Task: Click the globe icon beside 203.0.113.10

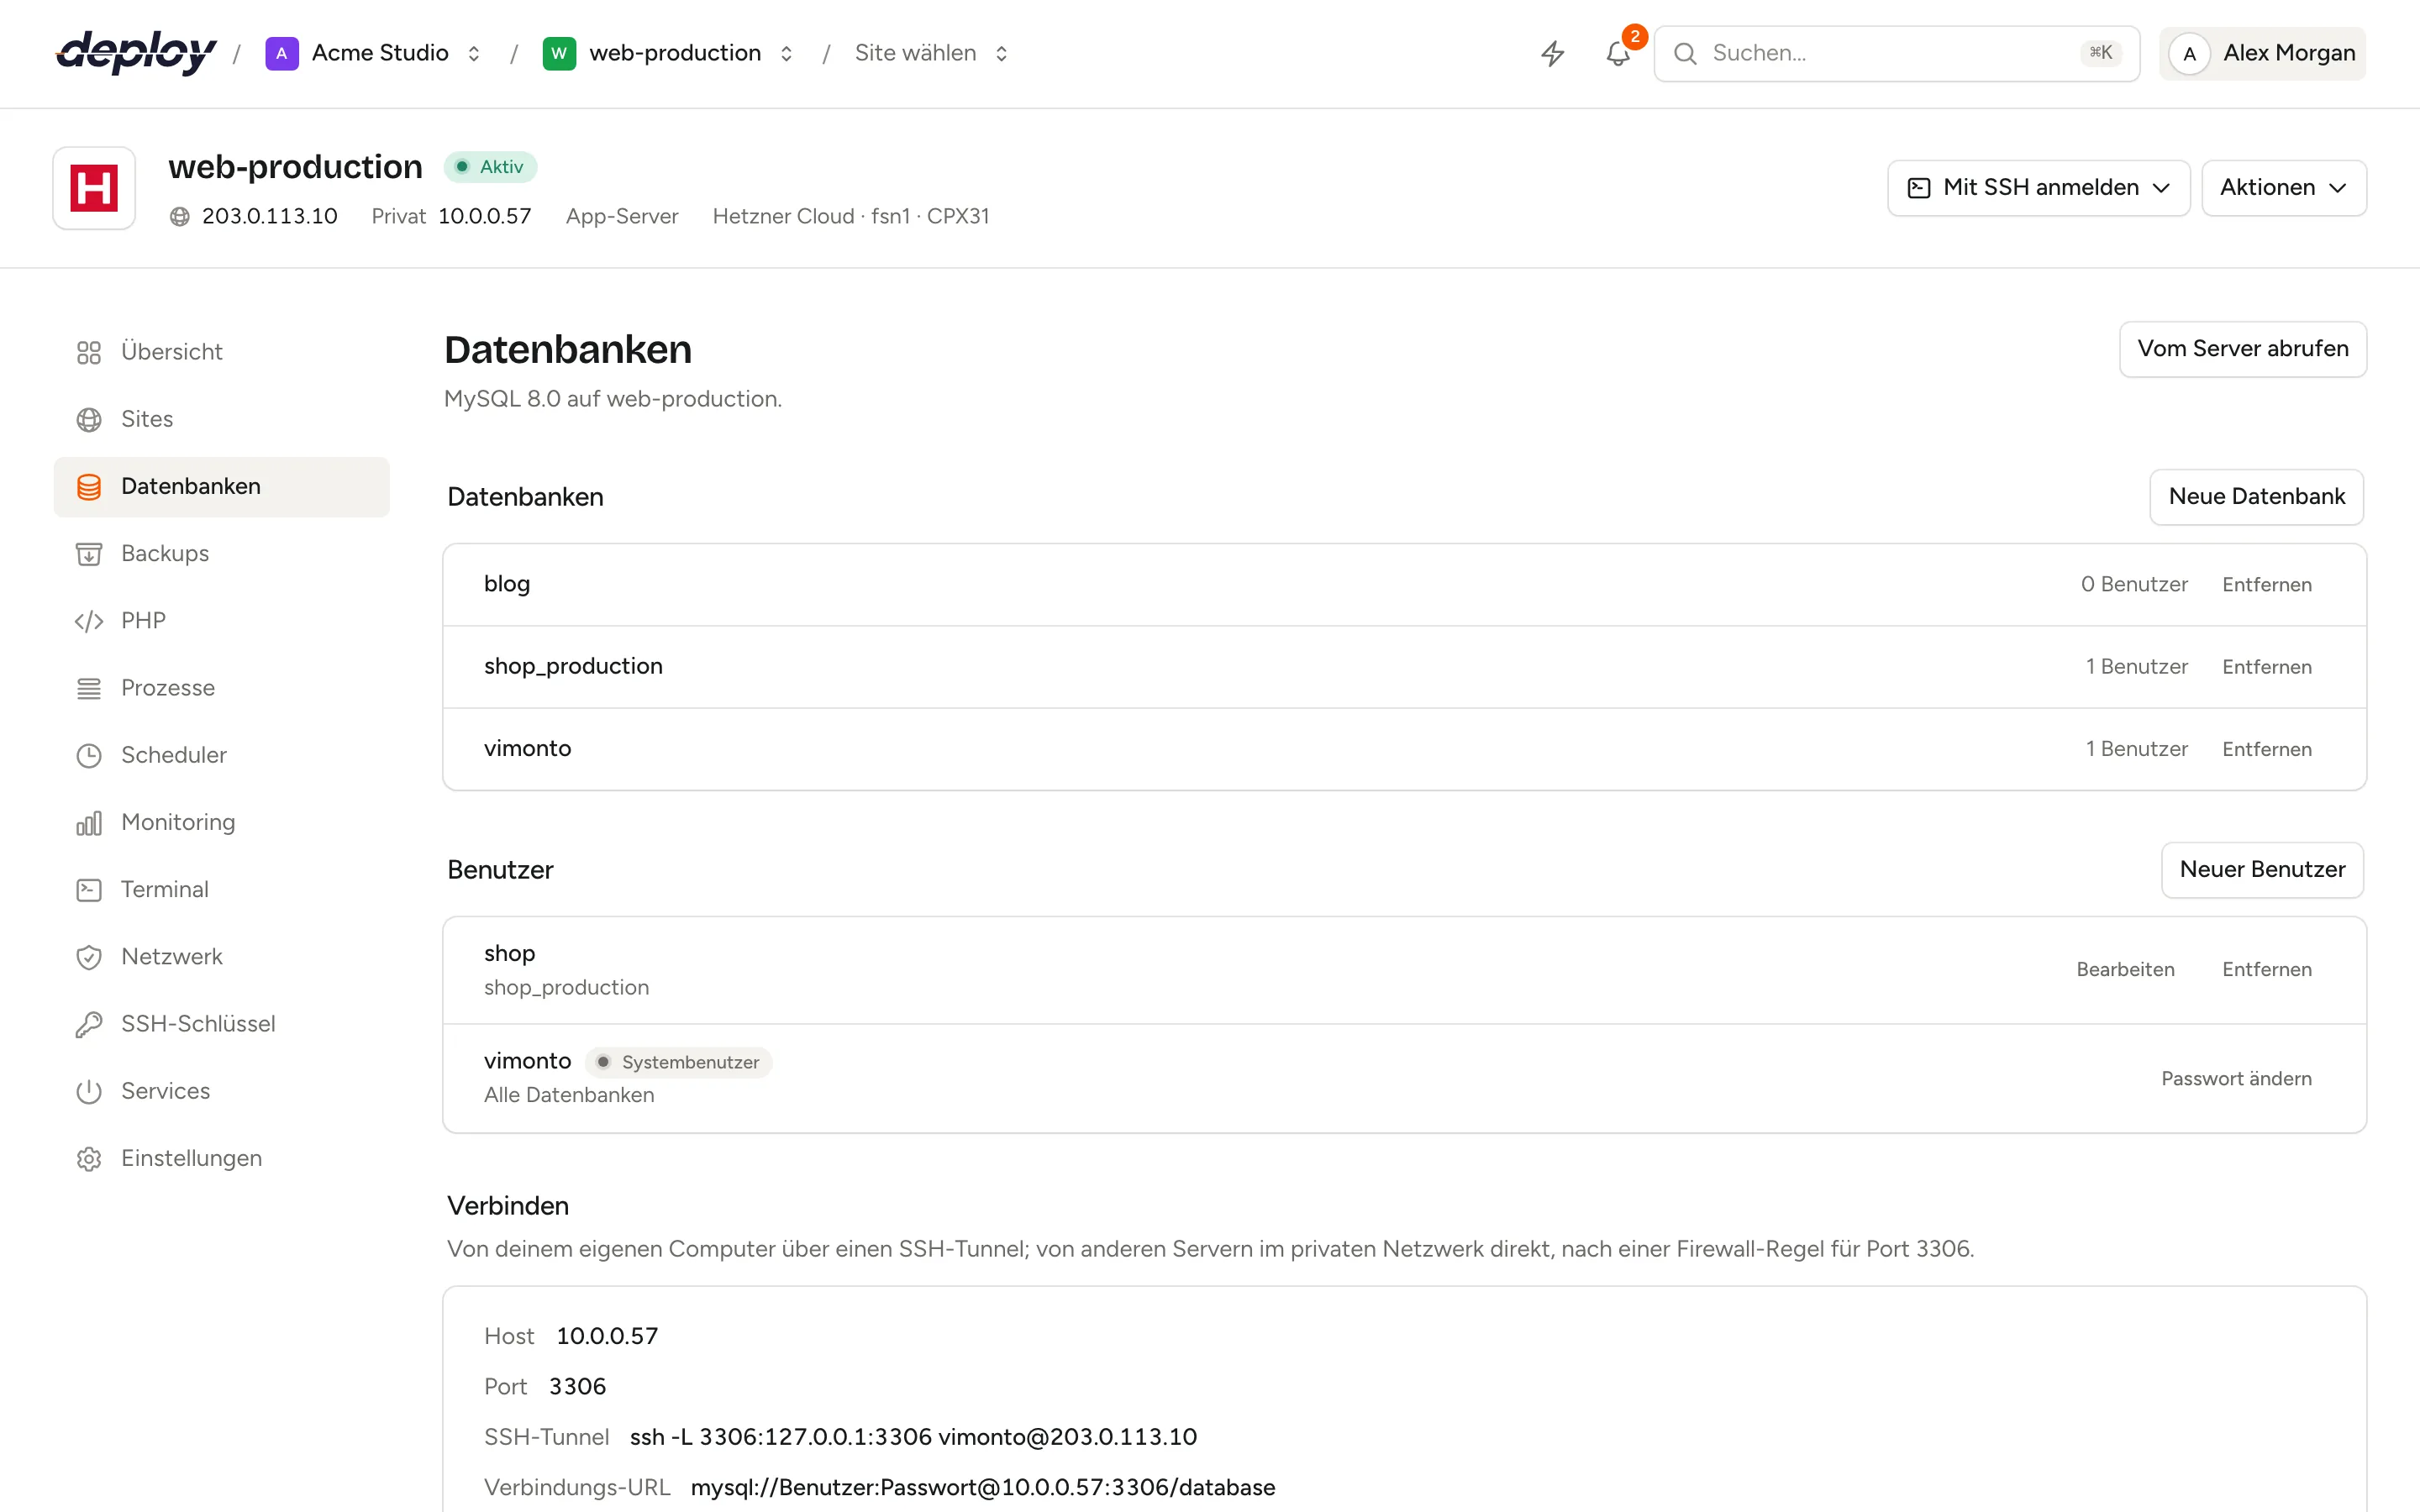Action: (x=180, y=216)
